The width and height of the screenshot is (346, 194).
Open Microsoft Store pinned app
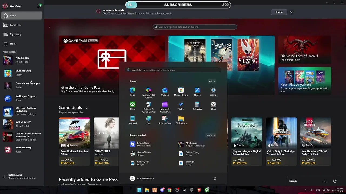pyautogui.click(x=181, y=92)
